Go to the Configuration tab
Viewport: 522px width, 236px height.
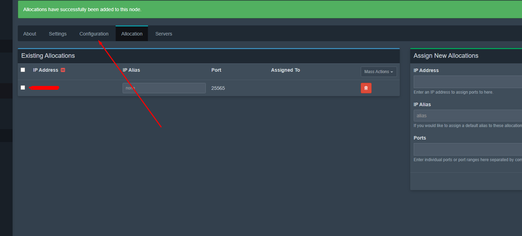pos(94,34)
